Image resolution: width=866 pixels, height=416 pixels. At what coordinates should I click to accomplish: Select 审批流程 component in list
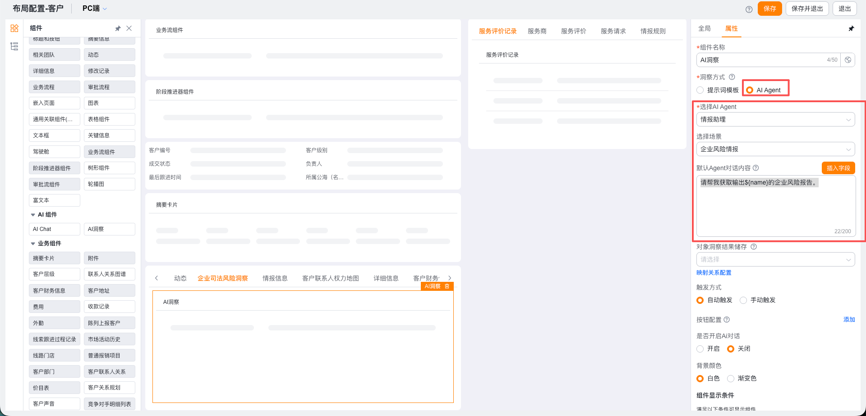point(110,87)
